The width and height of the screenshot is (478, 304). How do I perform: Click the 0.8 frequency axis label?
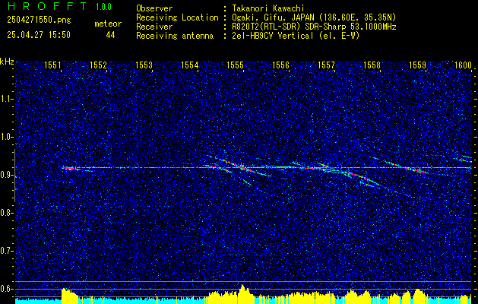[6, 213]
